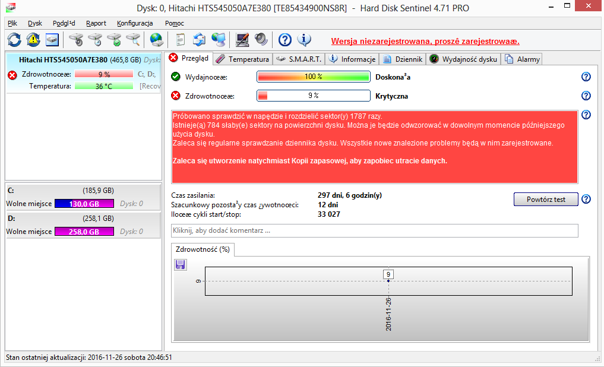This screenshot has width=604, height=367.
Task: Click the disk with stethoscope test icon
Action: click(x=76, y=40)
